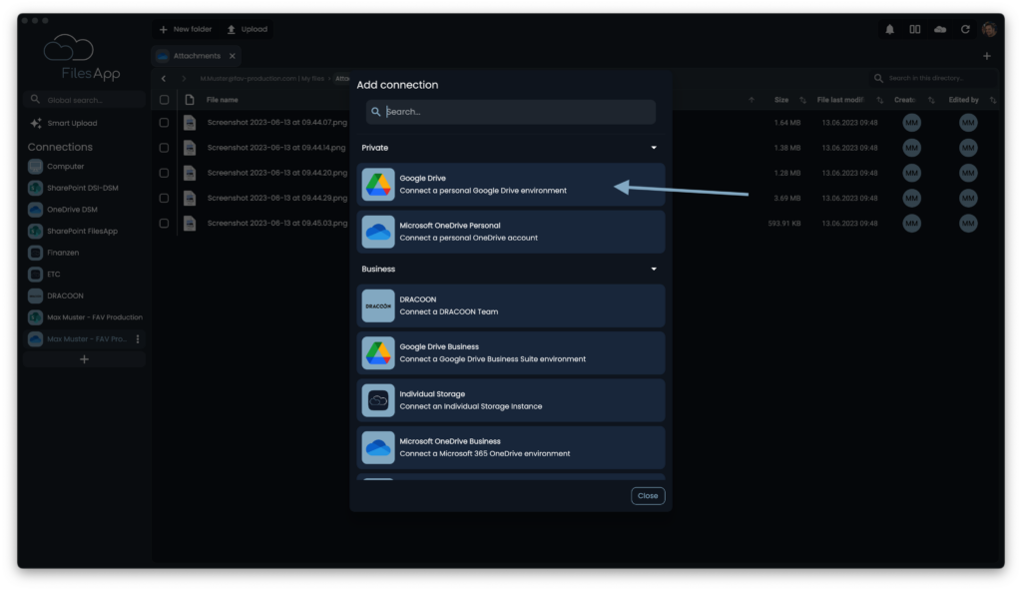Click the File name column header
Image resolution: width=1022 pixels, height=590 pixels.
coord(223,100)
